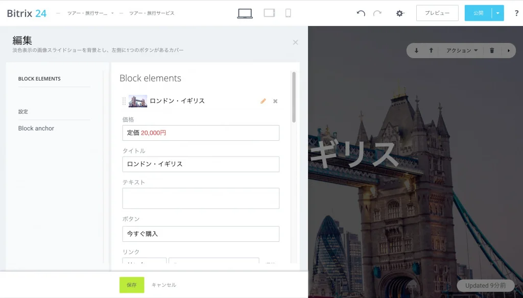Image resolution: width=523 pixels, height=298 pixels.
Task: Expand the publish button dropdown arrow
Action: pos(497,13)
